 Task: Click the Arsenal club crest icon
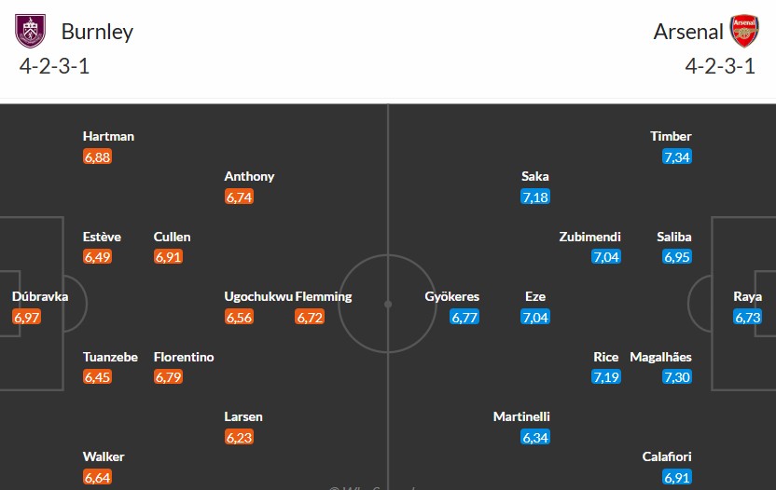point(744,31)
